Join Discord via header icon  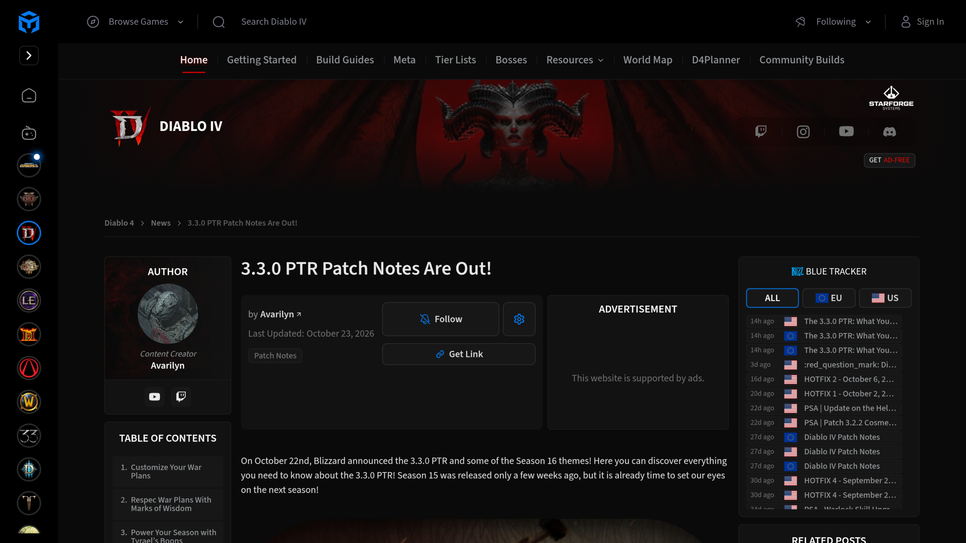pos(889,132)
